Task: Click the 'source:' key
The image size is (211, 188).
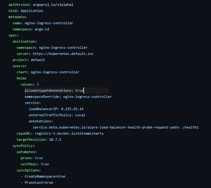Action: (20, 66)
